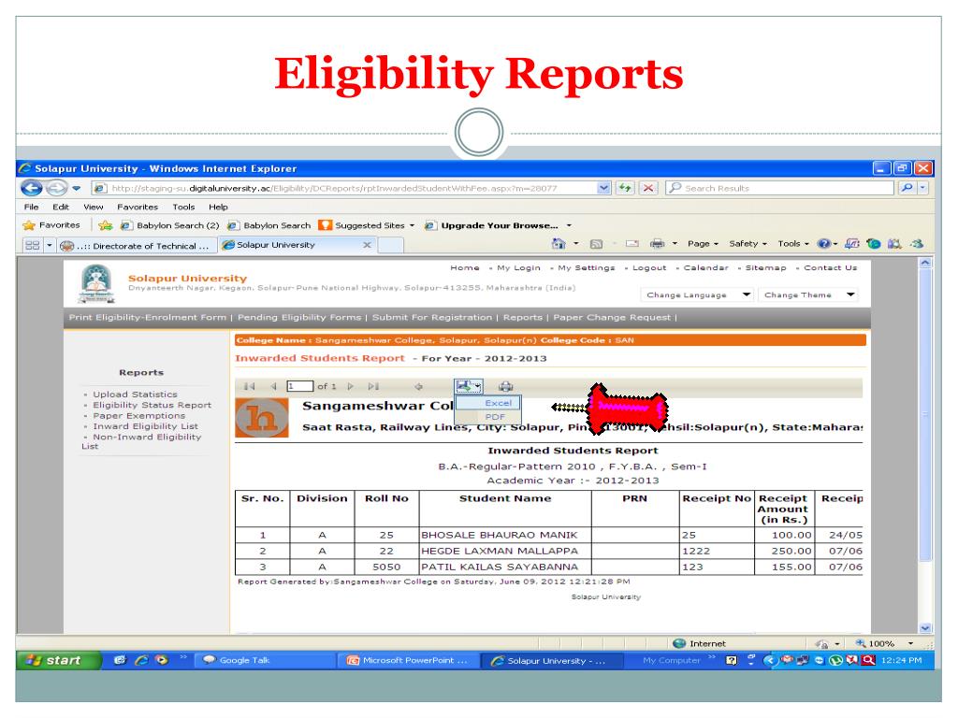958x718 pixels.
Task: Open the Tools command bar dropdown
Action: click(x=793, y=244)
